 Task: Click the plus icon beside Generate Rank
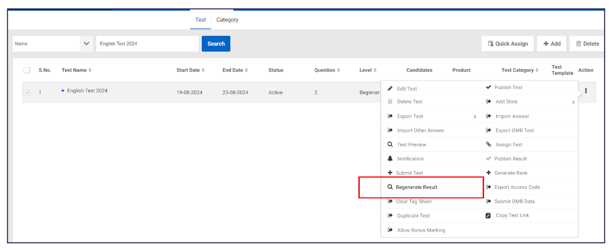click(x=489, y=173)
